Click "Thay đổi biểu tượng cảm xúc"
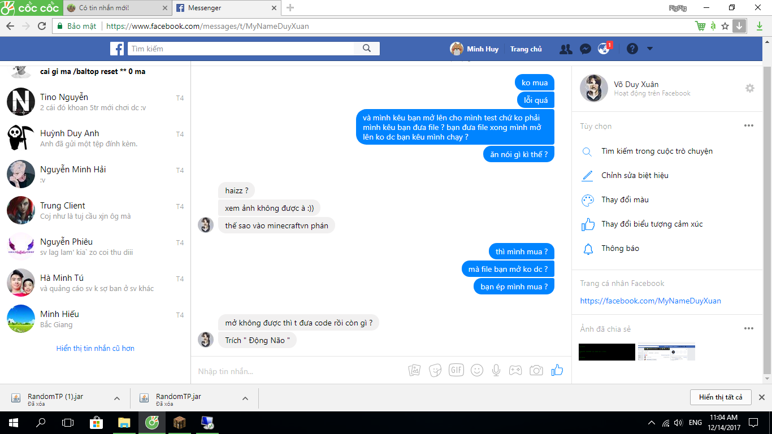 652,224
